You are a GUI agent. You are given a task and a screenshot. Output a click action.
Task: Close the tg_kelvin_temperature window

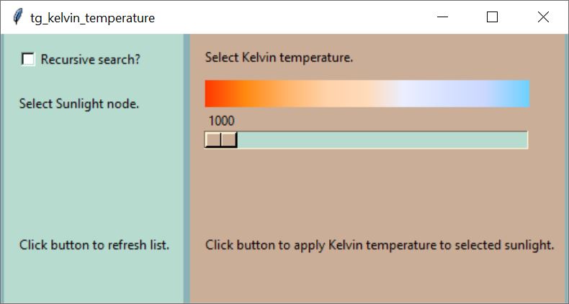[x=543, y=17]
